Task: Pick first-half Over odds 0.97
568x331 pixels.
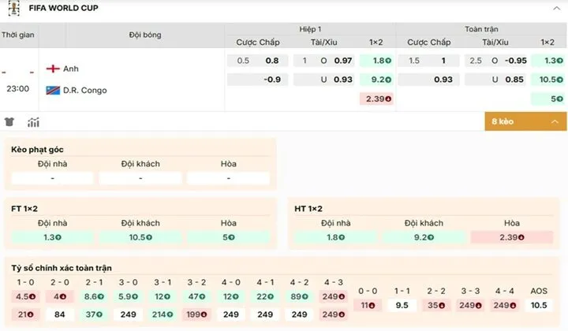Action: point(324,61)
